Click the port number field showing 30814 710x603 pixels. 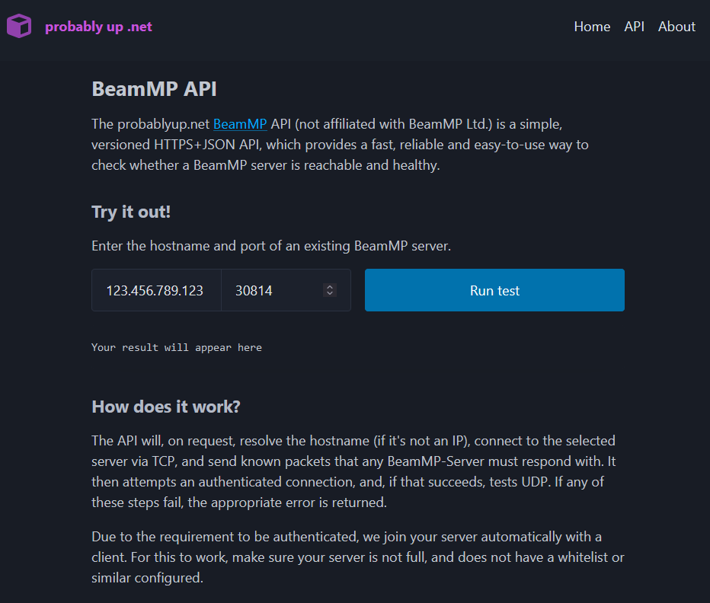pos(270,290)
